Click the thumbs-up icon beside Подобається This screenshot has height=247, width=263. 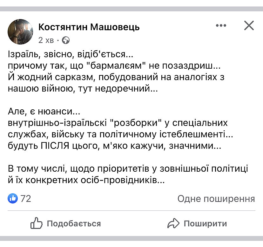pyautogui.click(x=37, y=223)
